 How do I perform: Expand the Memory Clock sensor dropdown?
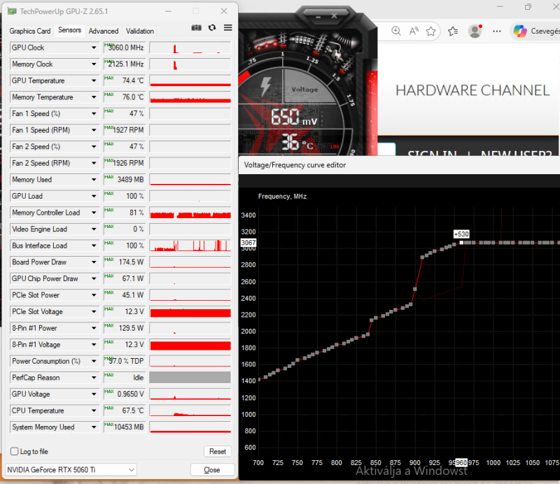(x=94, y=64)
